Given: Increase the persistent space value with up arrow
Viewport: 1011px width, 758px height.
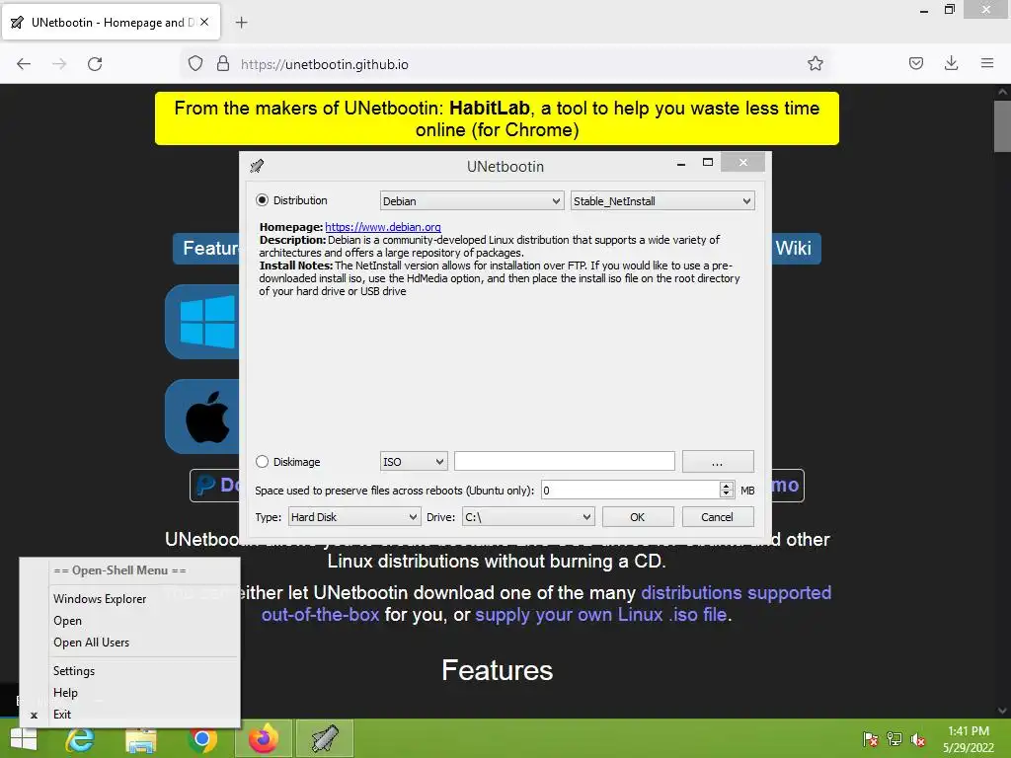Looking at the screenshot, I should pyautogui.click(x=727, y=486).
